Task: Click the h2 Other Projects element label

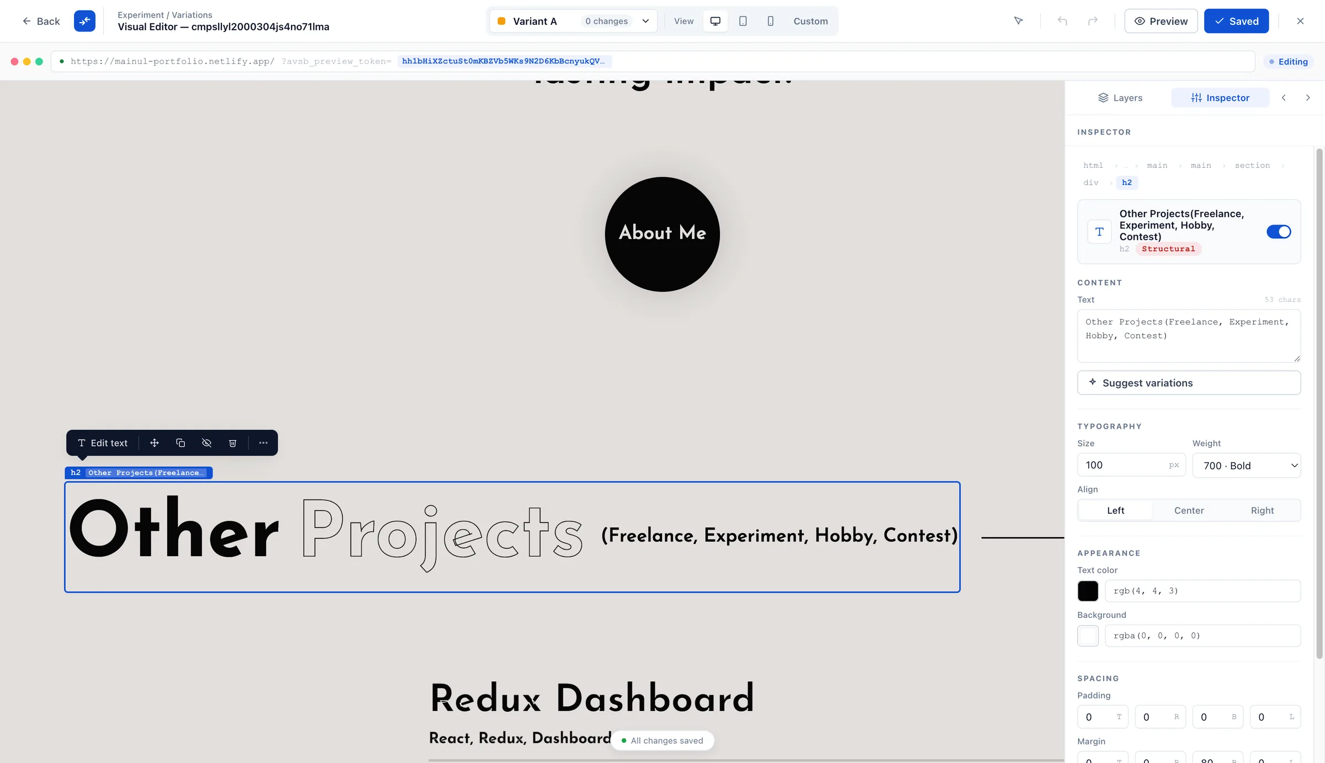Action: [139, 473]
